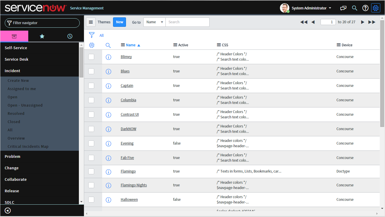
Task: Click the All filter breadcrumb
Action: [102, 36]
